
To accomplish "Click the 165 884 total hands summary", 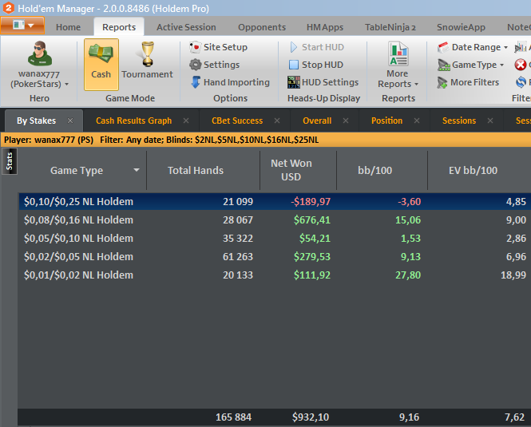I will point(233,417).
